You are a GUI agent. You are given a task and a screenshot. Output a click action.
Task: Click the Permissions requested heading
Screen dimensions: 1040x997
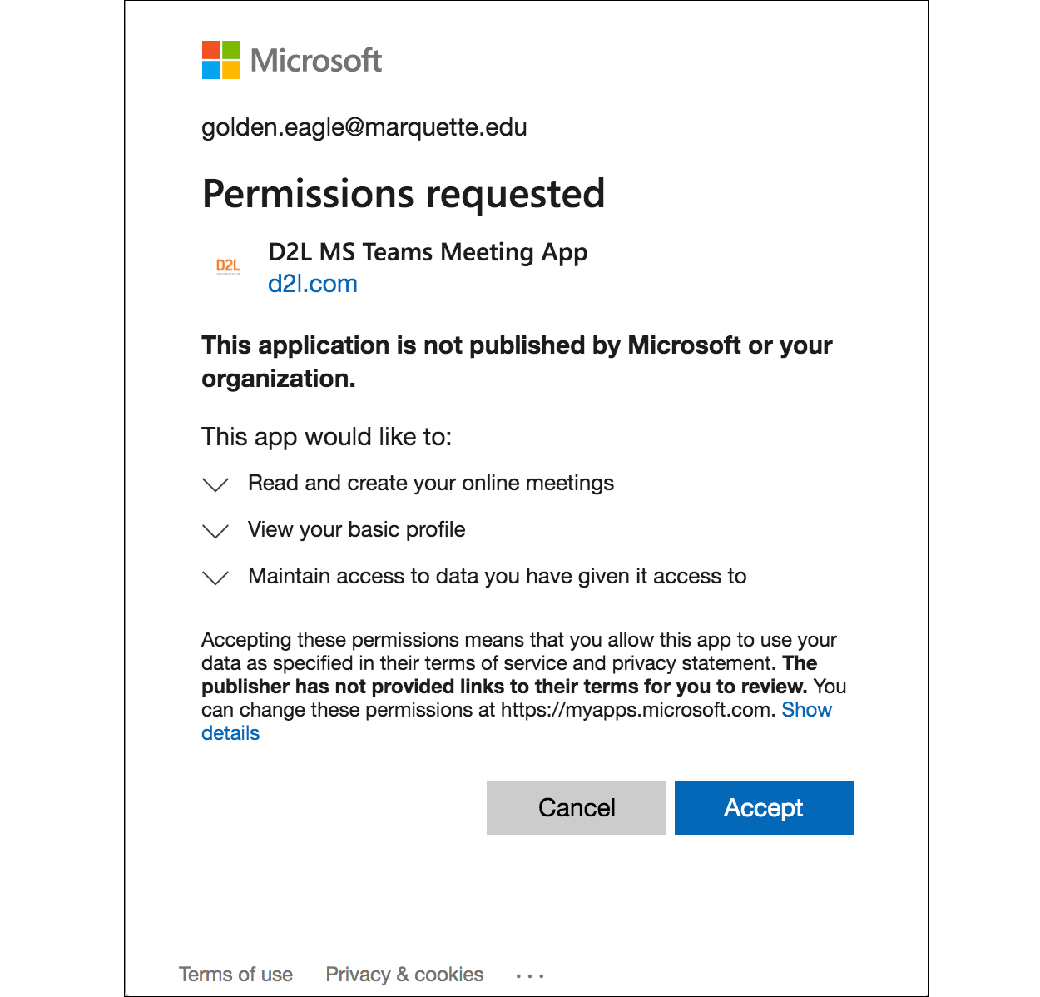(404, 194)
